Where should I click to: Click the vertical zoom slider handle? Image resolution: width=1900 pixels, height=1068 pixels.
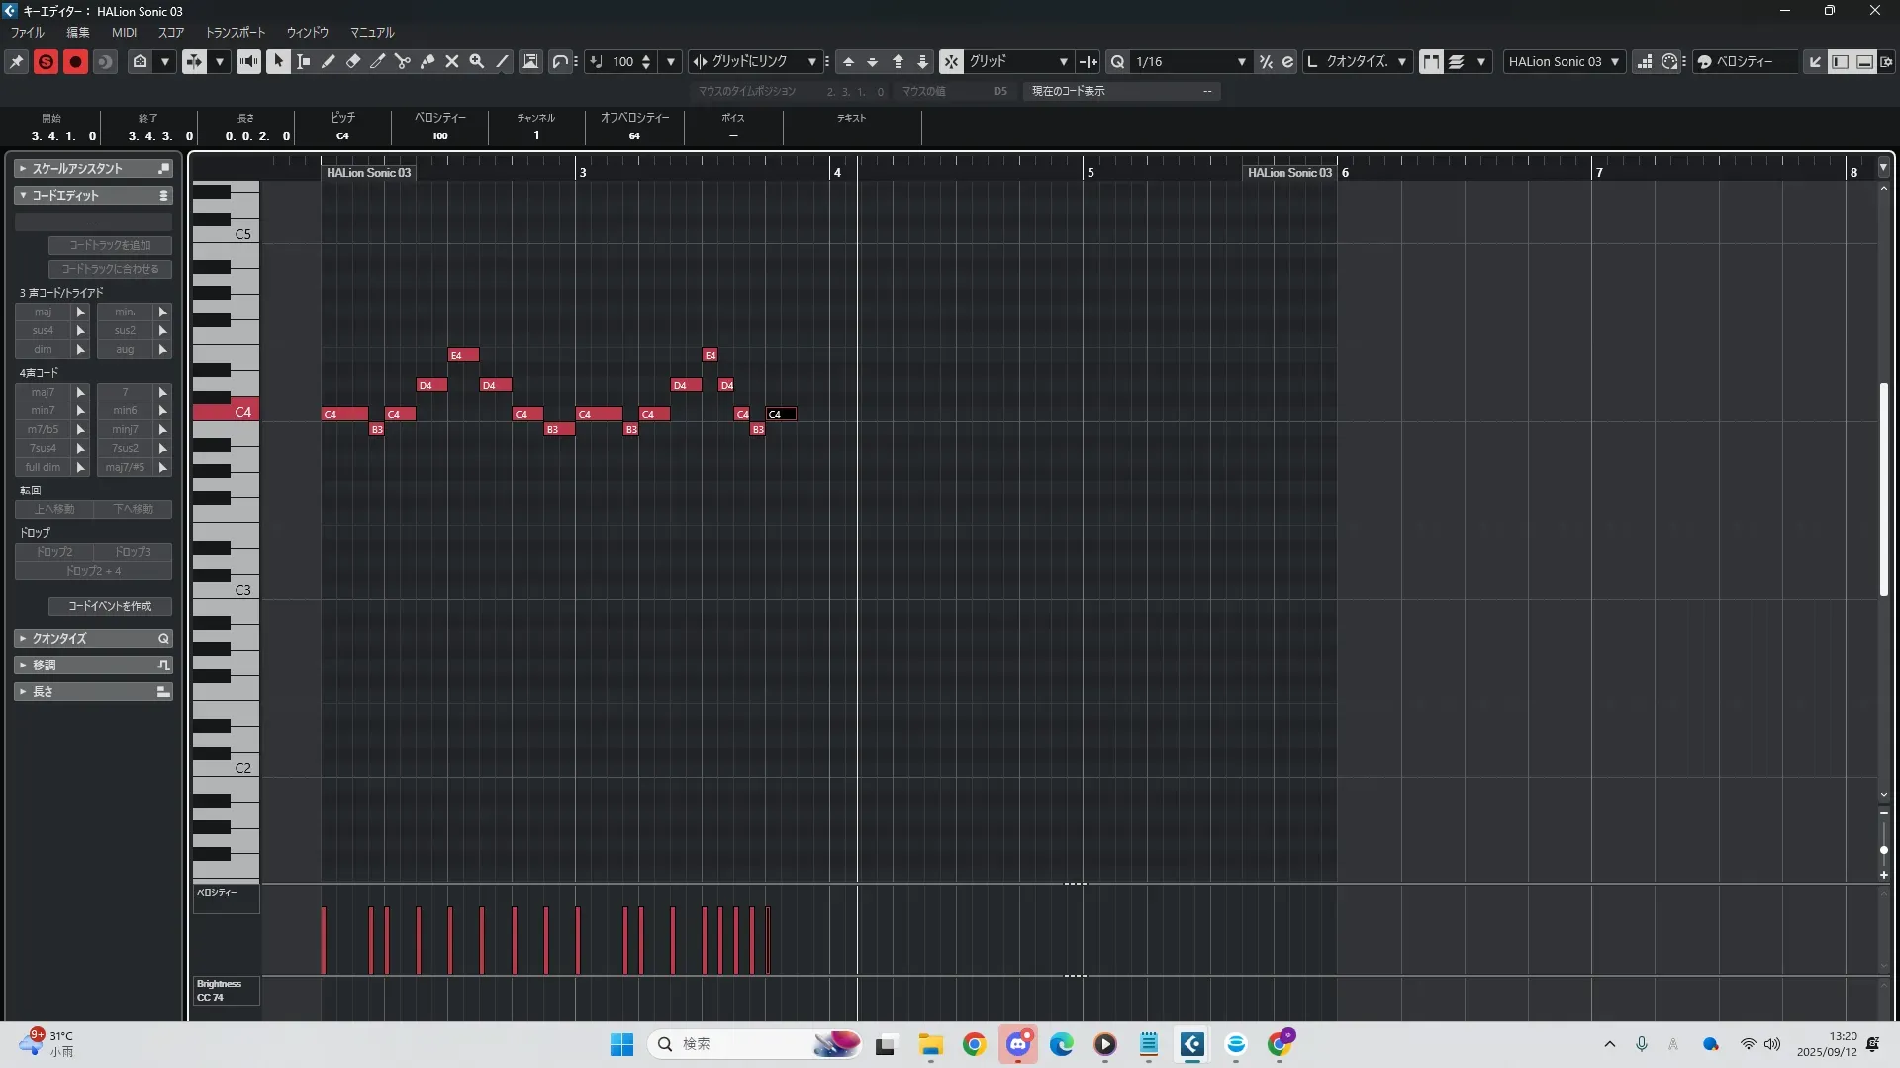point(1884,850)
